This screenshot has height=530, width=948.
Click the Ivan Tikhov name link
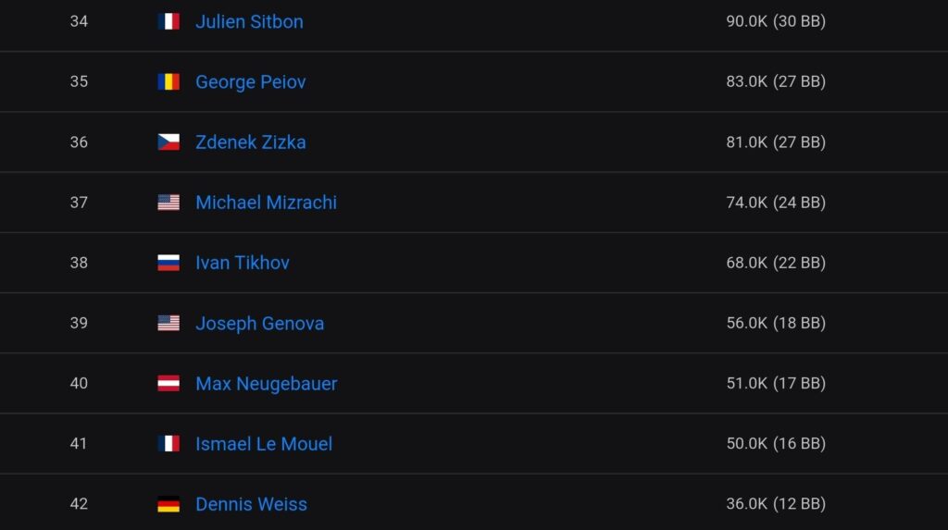click(243, 263)
